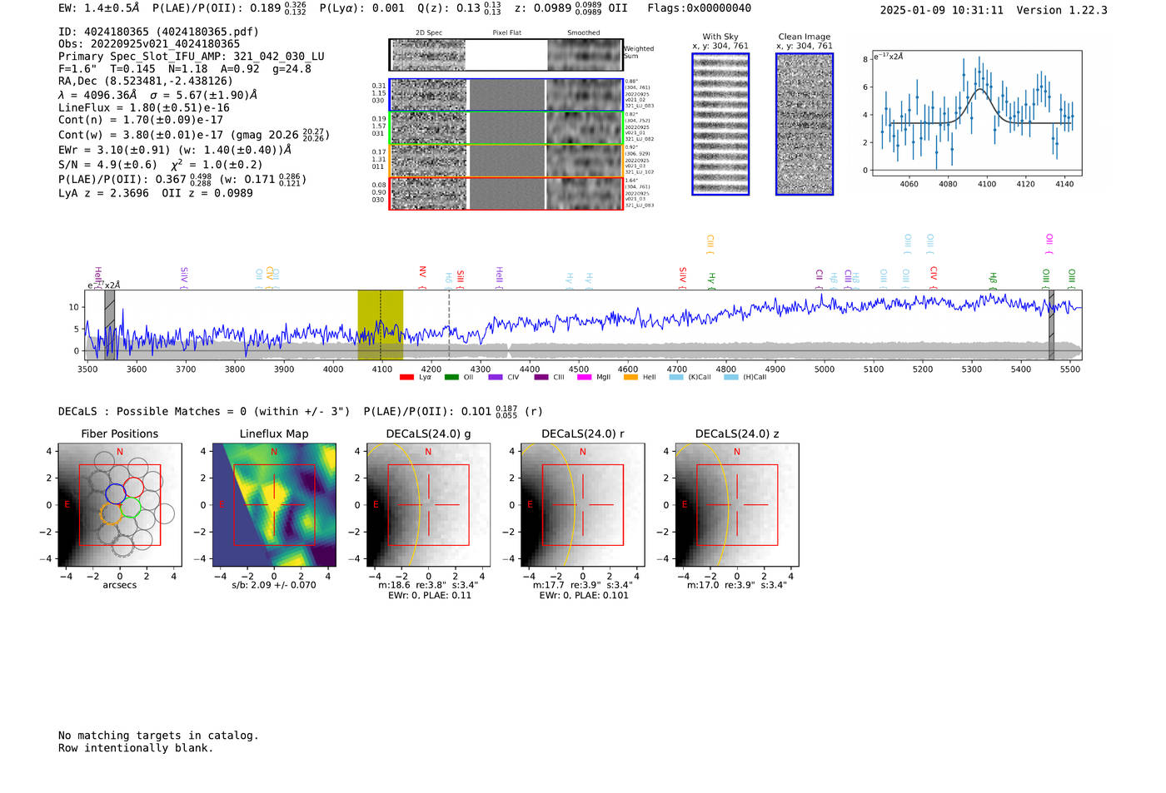Click the magenta OII label above the spectrum
Image resolution: width=1166 pixels, height=793 pixels.
(x=1049, y=244)
